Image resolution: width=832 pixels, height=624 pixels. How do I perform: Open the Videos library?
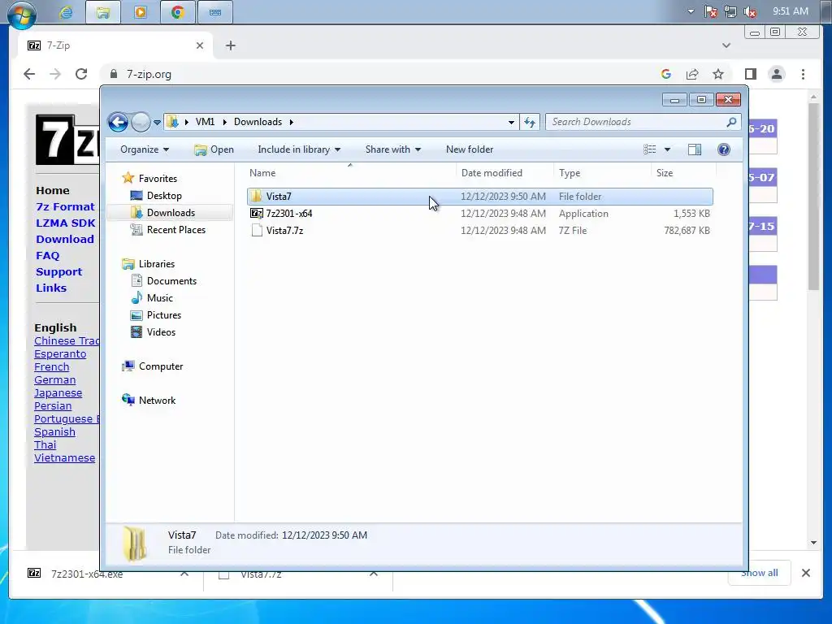[161, 331]
